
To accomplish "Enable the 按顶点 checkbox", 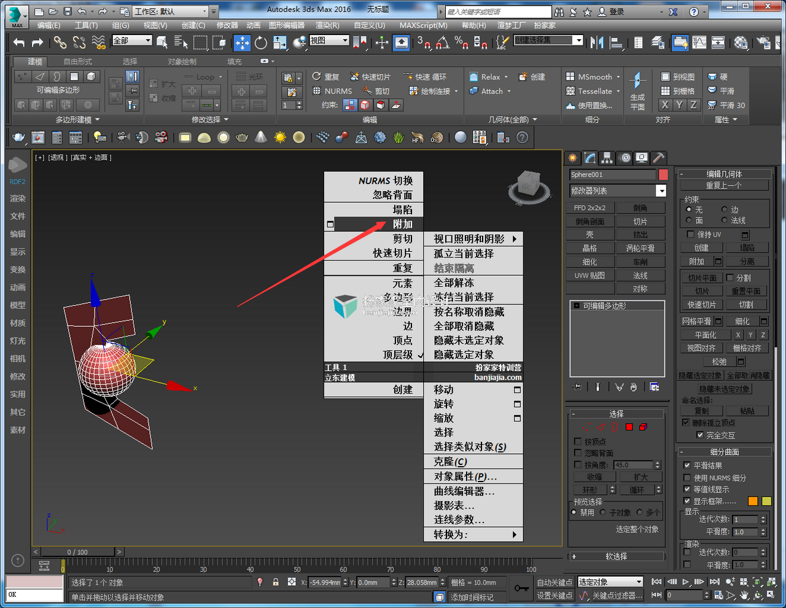I will tap(578, 442).
